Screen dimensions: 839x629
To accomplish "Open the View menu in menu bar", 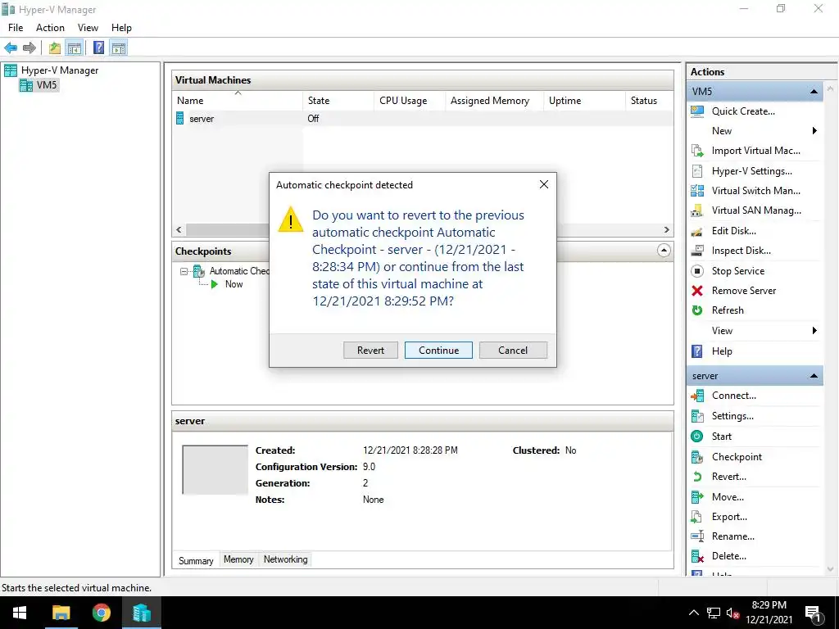I will [88, 28].
